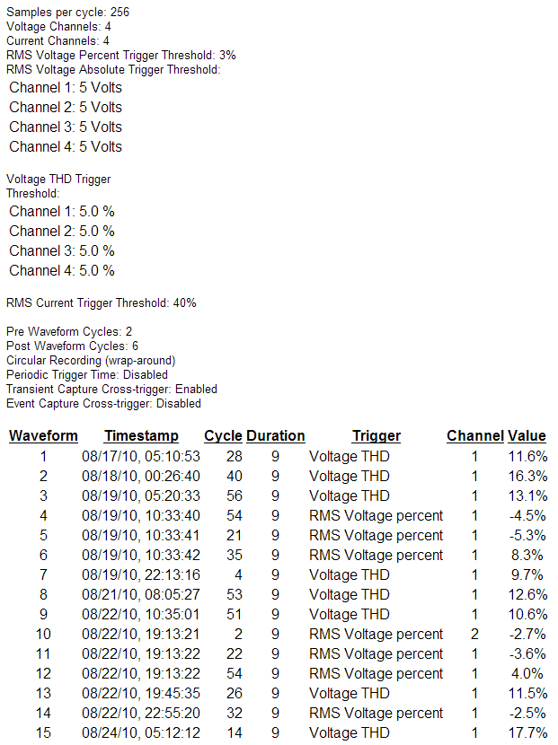Viewport: 558px width, 745px height.
Task: Click Transient Capture Cross-trigger: Enabled text
Action: tap(111, 390)
